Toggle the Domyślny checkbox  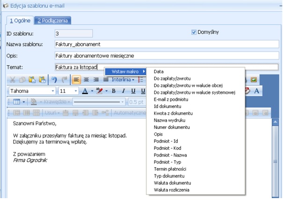tap(195, 32)
